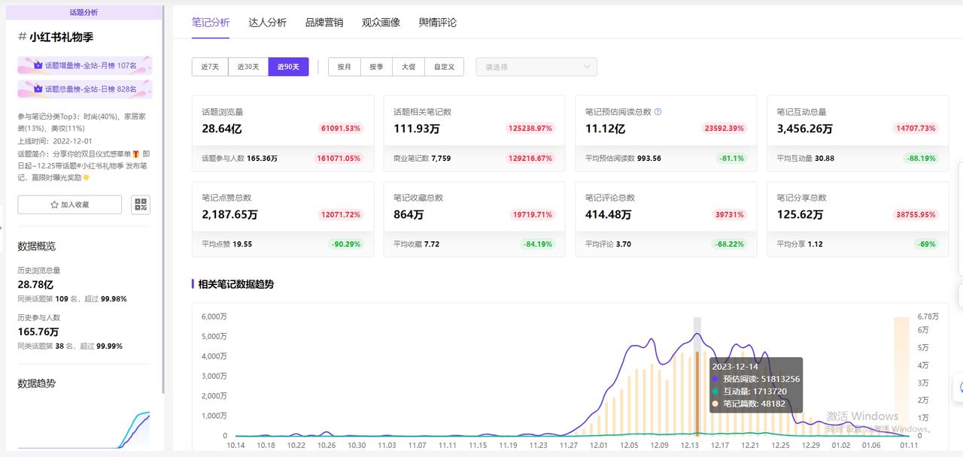Click the 上线时间 2022-12-01 text
This screenshot has width=963, height=457.
point(56,141)
